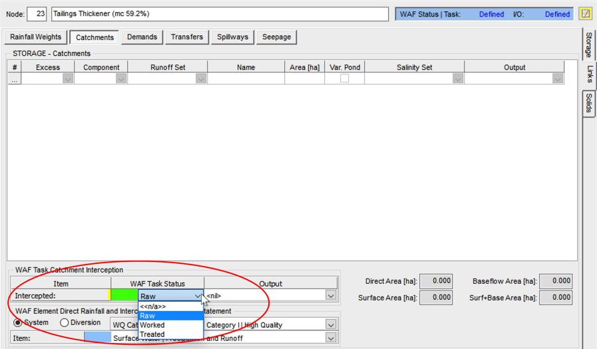
Task: Pick the <<n/a>> option in status list
Action: (152, 306)
